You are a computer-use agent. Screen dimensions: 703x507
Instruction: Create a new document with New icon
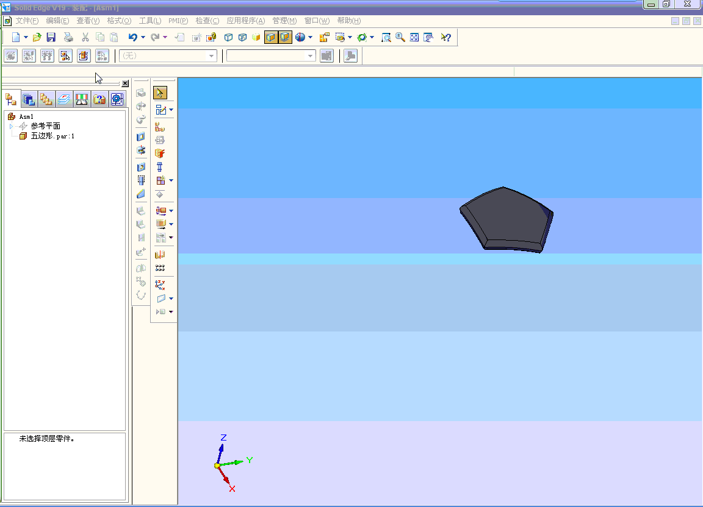coord(16,37)
